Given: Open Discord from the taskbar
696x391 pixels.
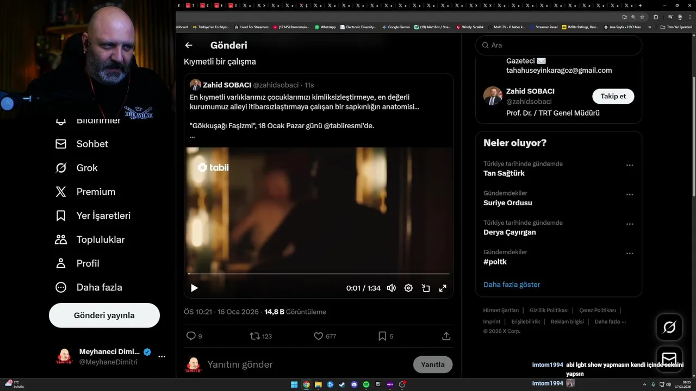Looking at the screenshot, I should [x=354, y=384].
